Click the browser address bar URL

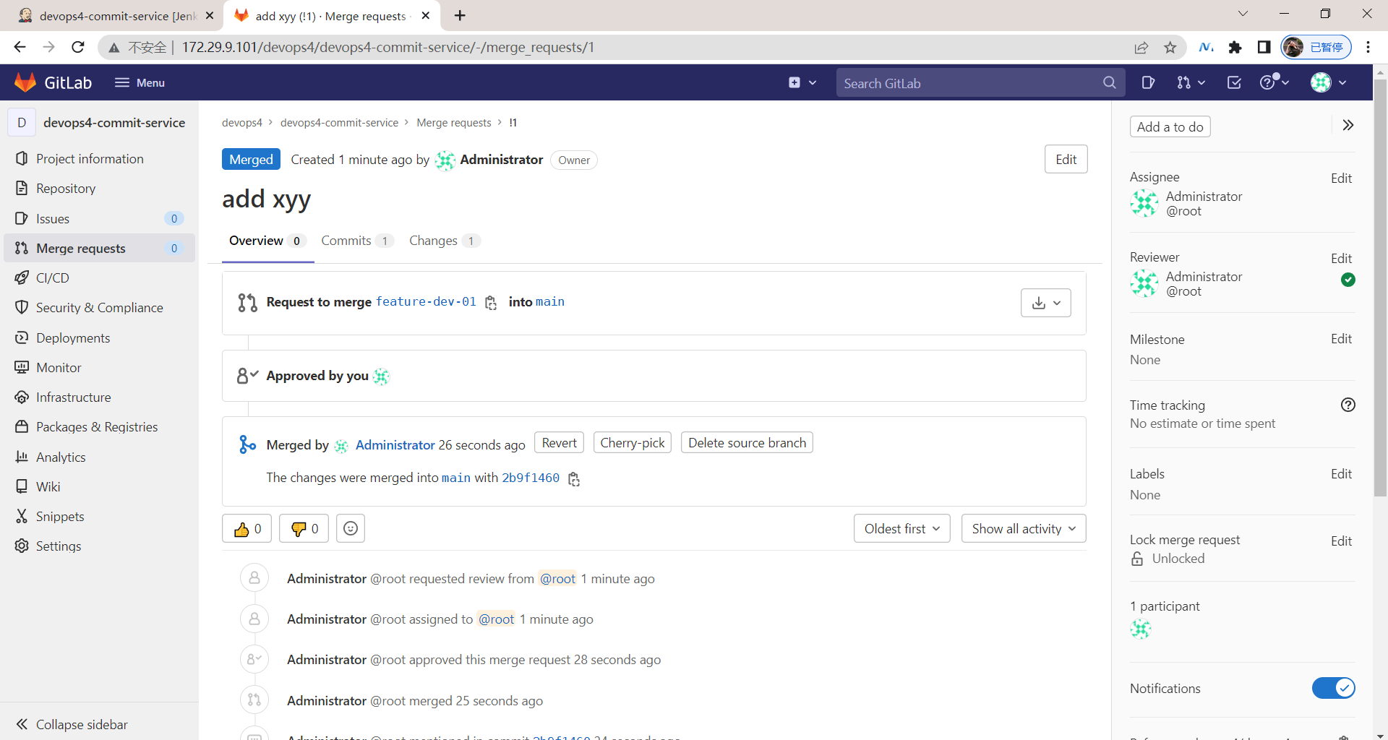388,47
